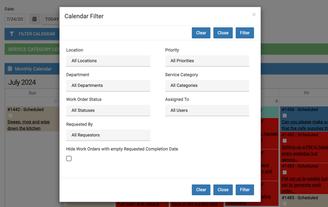
Task: Click the Filter Calendar funnel icon
Action: pos(12,34)
